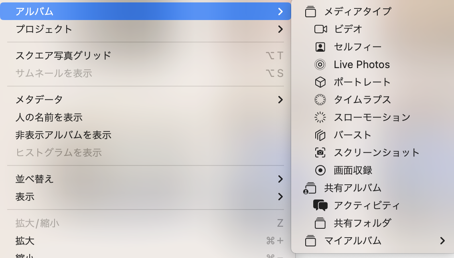The height and width of the screenshot is (258, 454).
Task: Click the cube icon for ポートレート
Action: click(x=320, y=82)
